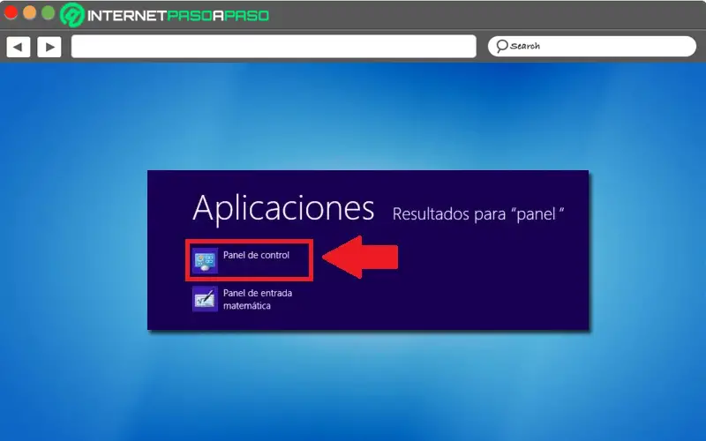Click the orange minimize window button
Screen dimensions: 706x441
[x=29, y=12]
